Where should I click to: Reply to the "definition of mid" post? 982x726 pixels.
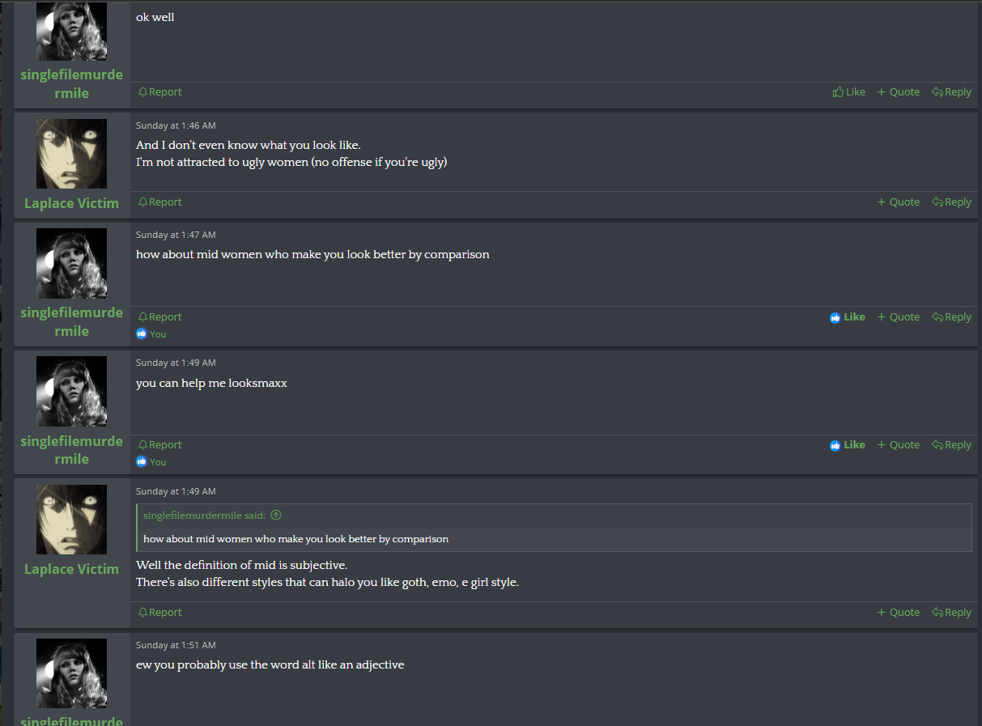click(951, 613)
